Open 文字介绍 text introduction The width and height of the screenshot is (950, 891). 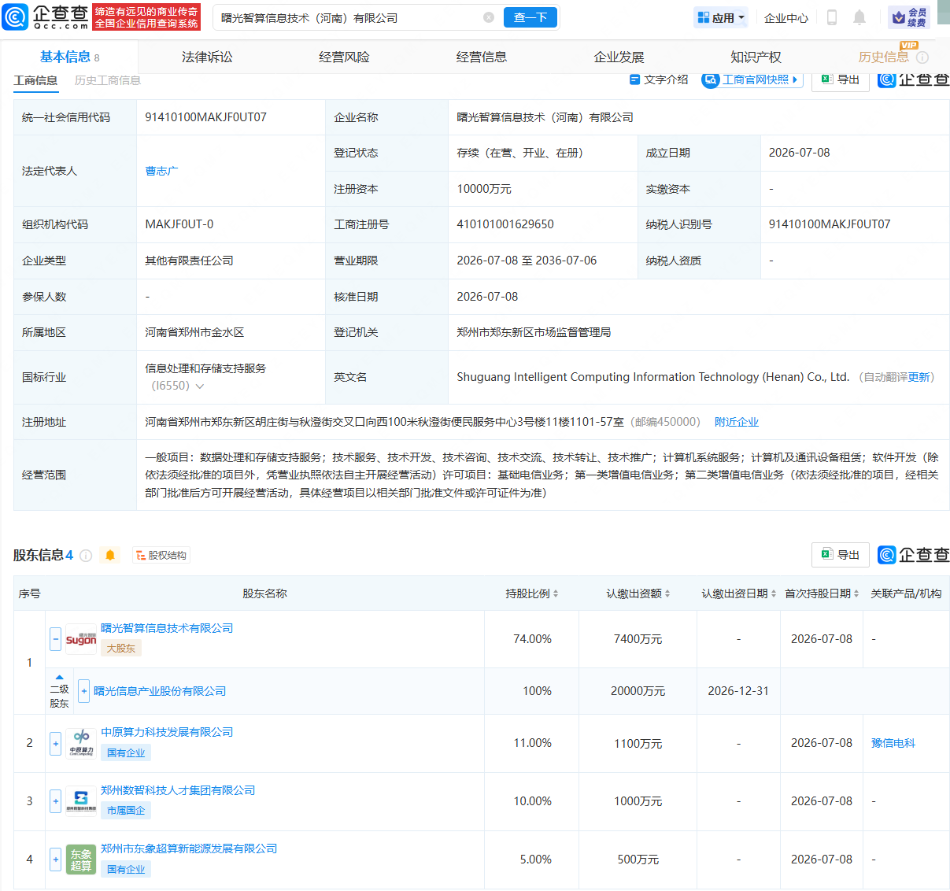coord(659,79)
